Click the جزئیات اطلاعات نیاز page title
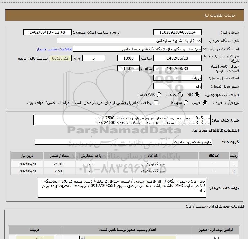248x239 pixels. coord(220,15)
